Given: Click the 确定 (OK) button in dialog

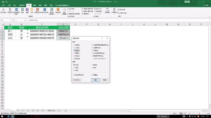Looking at the screenshot, I should tap(95, 80).
